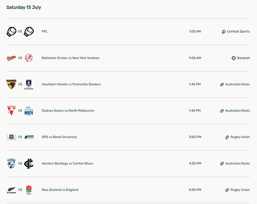Select the Western Bulldogs logo

pos(11,164)
